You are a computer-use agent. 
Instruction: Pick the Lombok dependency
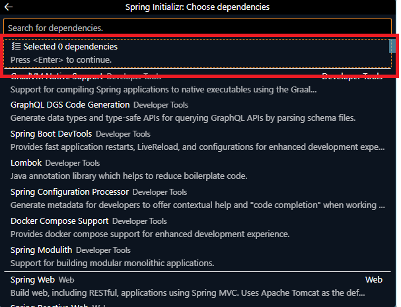coord(26,163)
